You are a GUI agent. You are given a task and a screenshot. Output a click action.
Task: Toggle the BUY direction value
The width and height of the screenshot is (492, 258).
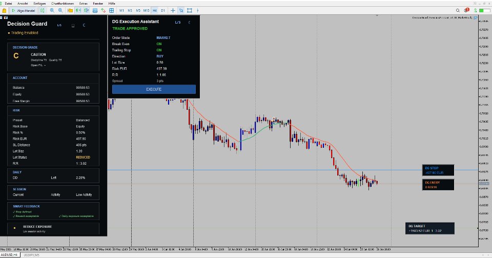[160, 56]
